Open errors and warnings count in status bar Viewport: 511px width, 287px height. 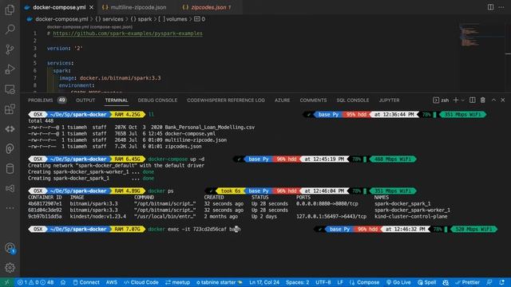(x=35, y=282)
